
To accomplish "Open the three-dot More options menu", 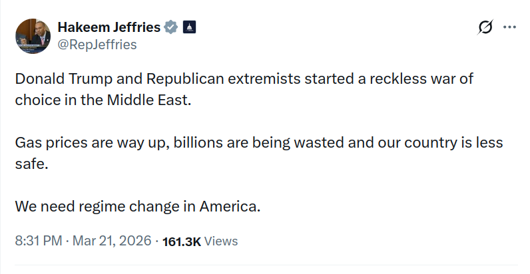I will tap(509, 27).
